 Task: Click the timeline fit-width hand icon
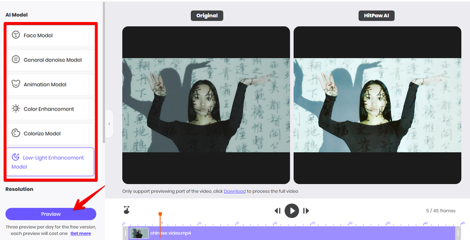[x=127, y=210]
